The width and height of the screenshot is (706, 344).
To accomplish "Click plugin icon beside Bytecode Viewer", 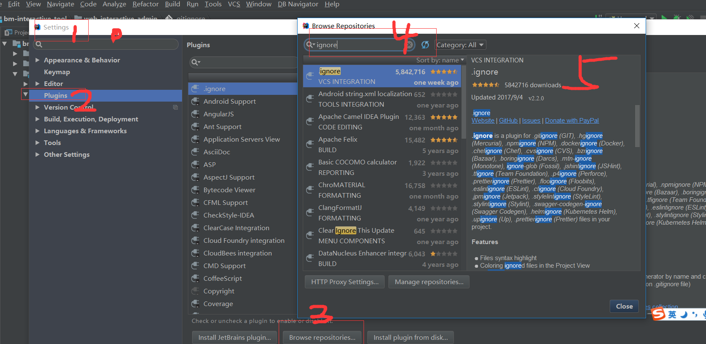I will point(196,190).
